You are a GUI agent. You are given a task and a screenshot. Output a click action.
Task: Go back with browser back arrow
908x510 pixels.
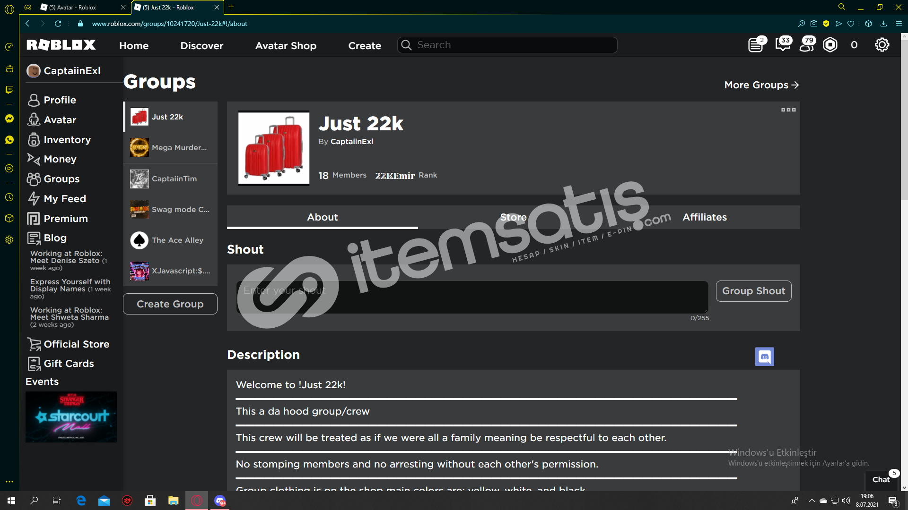[x=27, y=24]
